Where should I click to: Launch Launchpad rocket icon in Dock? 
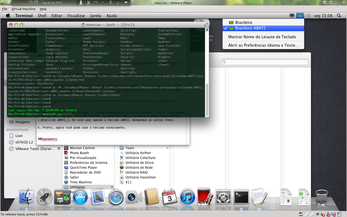click(44, 197)
